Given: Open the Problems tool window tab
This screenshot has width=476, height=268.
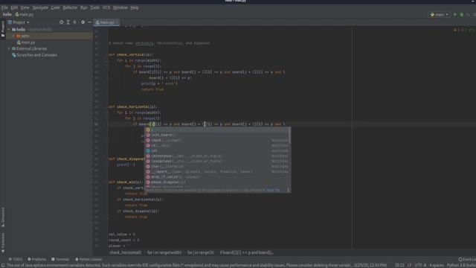Looking at the screenshot, I should [37, 259].
